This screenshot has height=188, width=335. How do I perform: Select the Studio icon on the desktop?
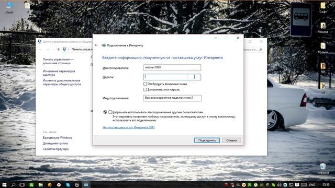coord(9,8)
